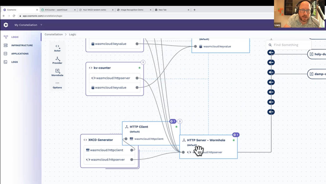Open the Logic section icon in sidebar
Image resolution: width=326 pixels, height=184 pixels.
pyautogui.click(x=6, y=37)
